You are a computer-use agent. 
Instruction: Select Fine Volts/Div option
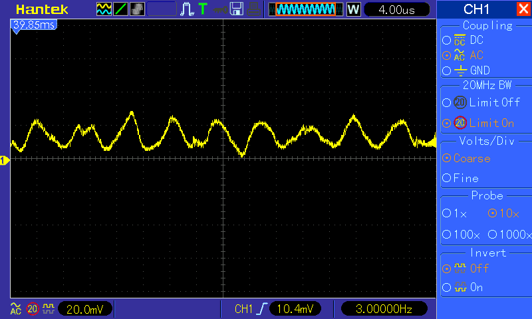pyautogui.click(x=446, y=177)
